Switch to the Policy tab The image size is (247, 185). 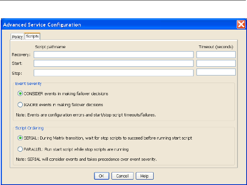pyautogui.click(x=17, y=37)
